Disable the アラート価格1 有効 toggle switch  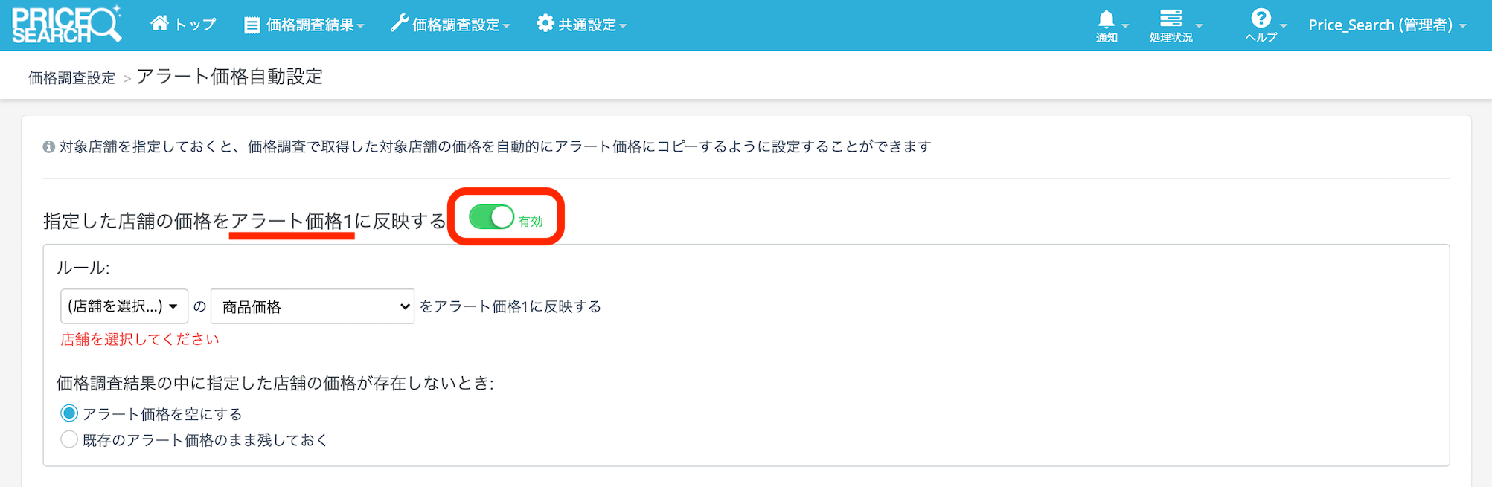(491, 217)
